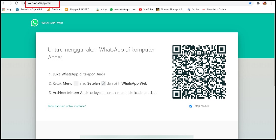Open the Beranda - Dapodikd... bookmark
Screen dimensions: 276x140
(30, 10)
